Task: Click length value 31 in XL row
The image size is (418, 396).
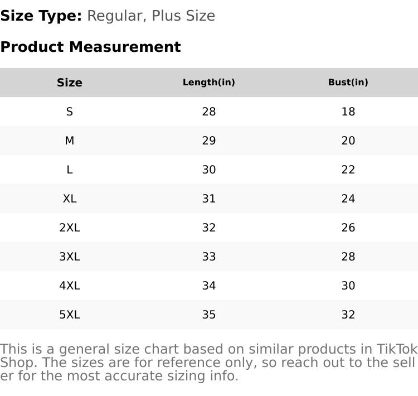Action: coord(209,199)
